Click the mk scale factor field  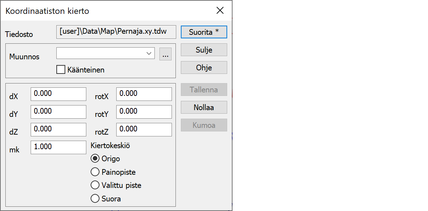[x=58, y=147]
